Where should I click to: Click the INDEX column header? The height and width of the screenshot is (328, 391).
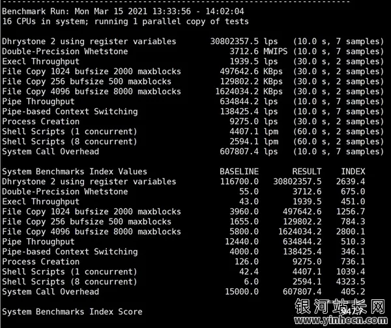[353, 172]
